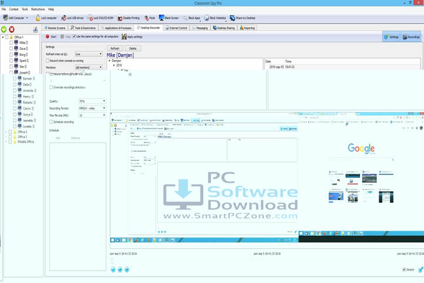Collapse the 2016 recordings node
The width and height of the screenshot is (424, 283).
tap(114, 65)
